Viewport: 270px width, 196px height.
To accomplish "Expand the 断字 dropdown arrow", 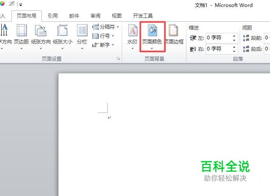I will pos(113,45).
